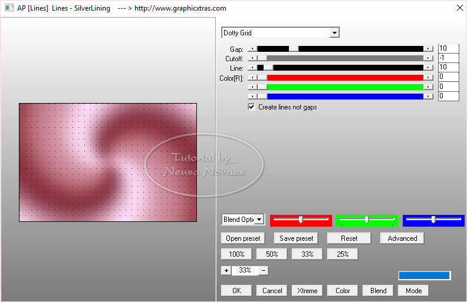The width and height of the screenshot is (467, 302).
Task: Set preview zoom to 50%
Action: (x=272, y=254)
